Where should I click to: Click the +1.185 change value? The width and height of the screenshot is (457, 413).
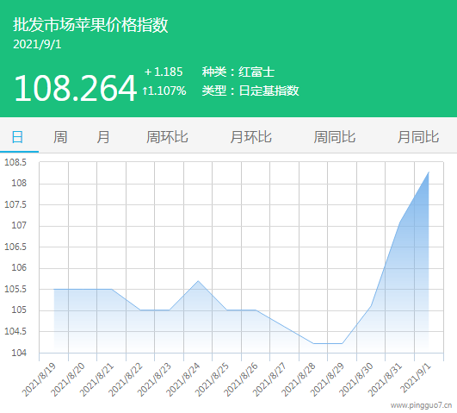164,72
